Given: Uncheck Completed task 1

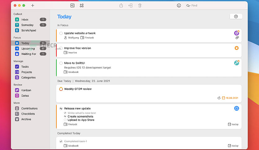Looking at the screenshot, I should (61, 141).
